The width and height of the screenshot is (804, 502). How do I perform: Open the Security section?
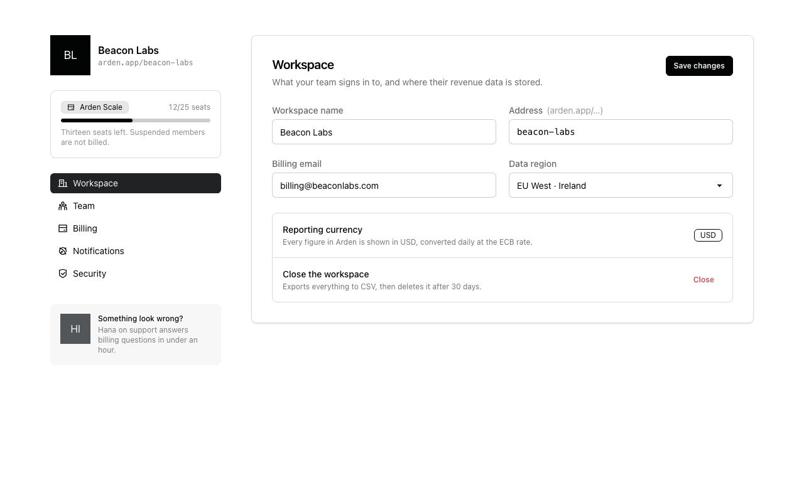[x=136, y=274]
